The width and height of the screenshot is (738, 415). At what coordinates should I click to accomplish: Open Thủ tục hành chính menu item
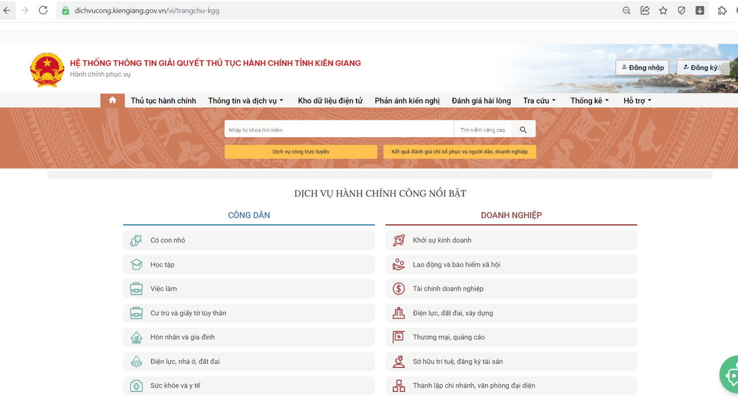[x=163, y=101]
